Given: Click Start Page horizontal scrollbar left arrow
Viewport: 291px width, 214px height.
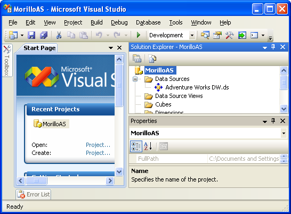Looking at the screenshot, I should [x=21, y=180].
